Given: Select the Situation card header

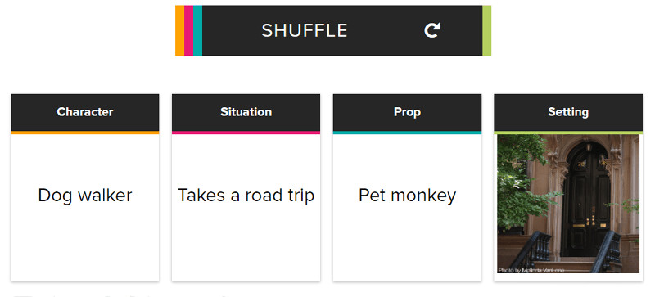Looking at the screenshot, I should [246, 112].
